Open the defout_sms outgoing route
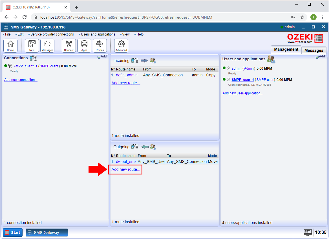The image size is (329, 239). (126, 161)
